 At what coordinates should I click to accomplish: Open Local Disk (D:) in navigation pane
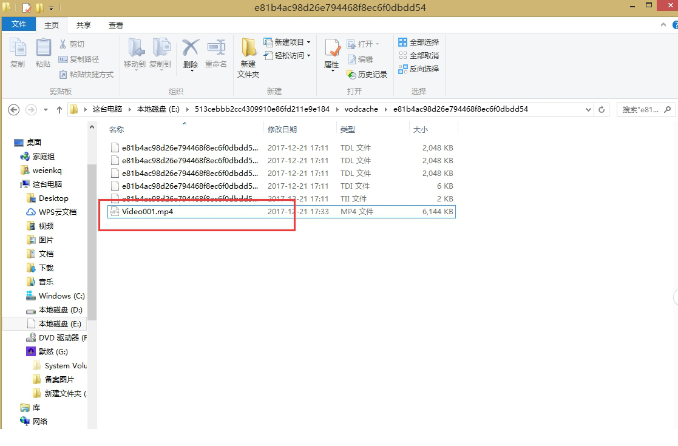(60, 310)
